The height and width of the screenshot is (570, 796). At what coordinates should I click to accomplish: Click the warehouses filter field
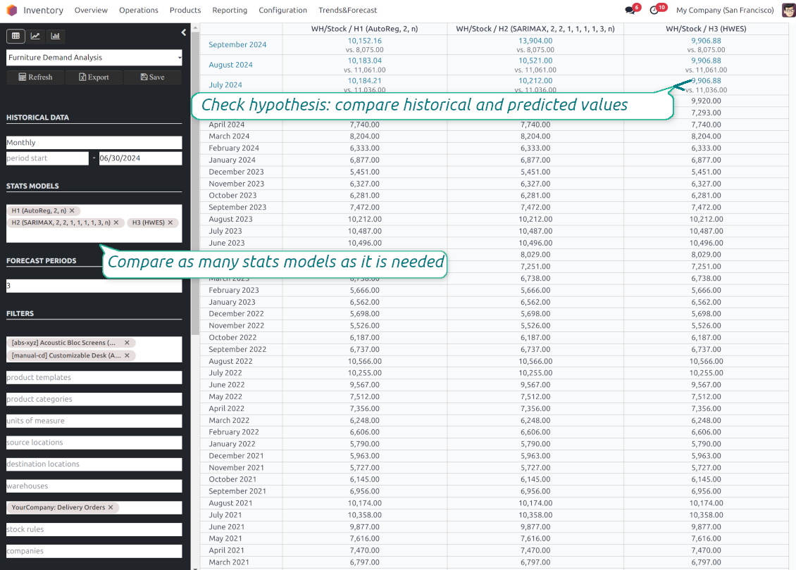point(94,486)
